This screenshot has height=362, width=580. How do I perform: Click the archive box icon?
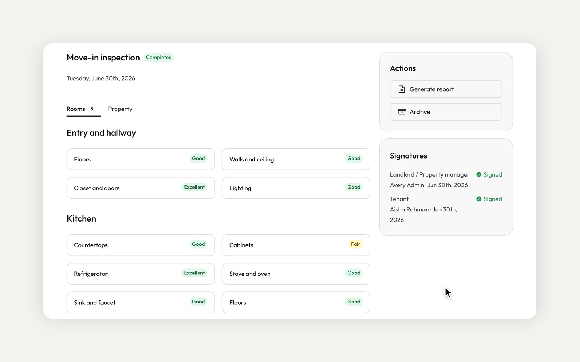[x=402, y=112]
